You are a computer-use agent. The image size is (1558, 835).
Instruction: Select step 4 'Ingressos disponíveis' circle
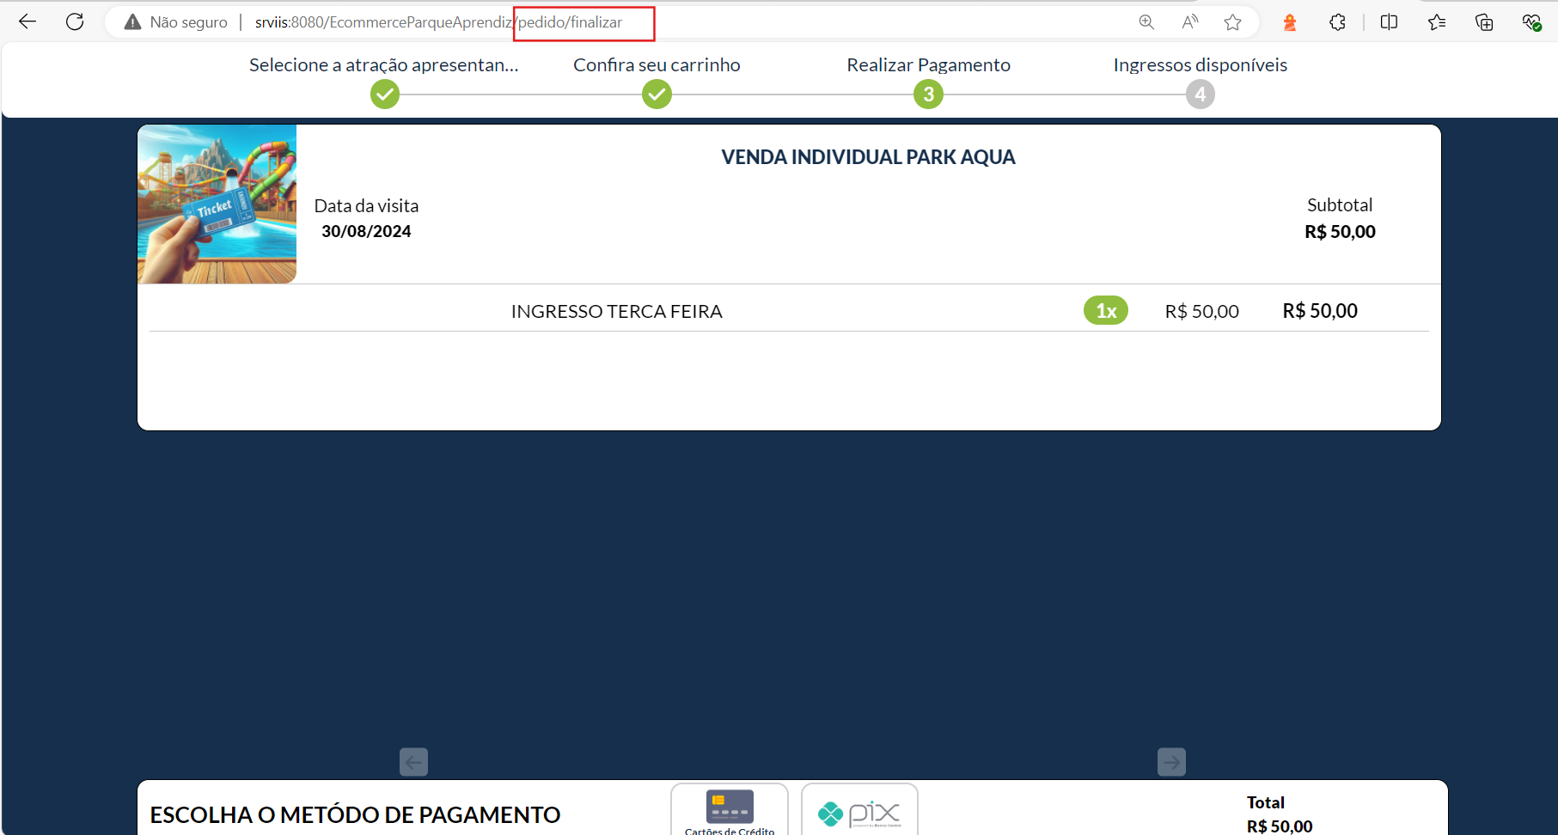point(1200,94)
